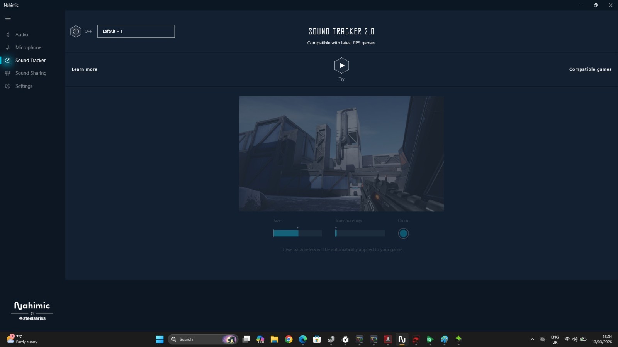Click the battery status icon in tray
Screen dimensions: 618x347
[583, 339]
